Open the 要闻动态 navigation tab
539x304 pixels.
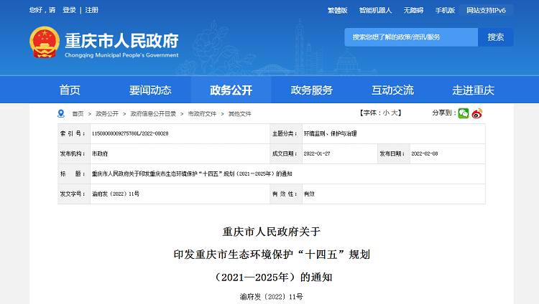150,90
